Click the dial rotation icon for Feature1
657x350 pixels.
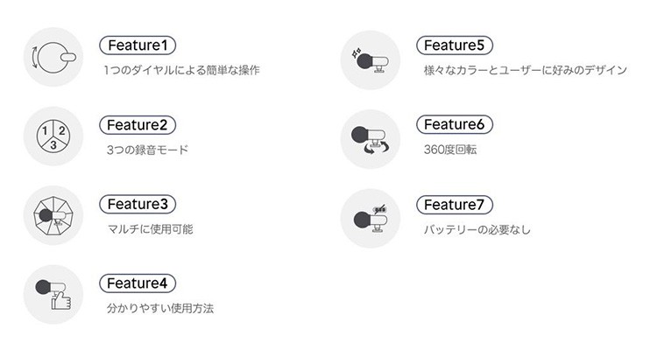coord(53,58)
